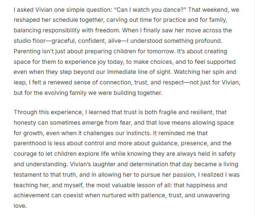Place cursor on the word "honesty"
The image size is (255, 217).
coord(26,122)
